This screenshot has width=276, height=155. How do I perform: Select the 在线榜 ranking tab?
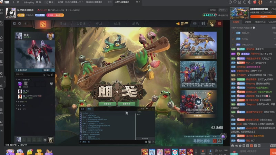[236, 22]
